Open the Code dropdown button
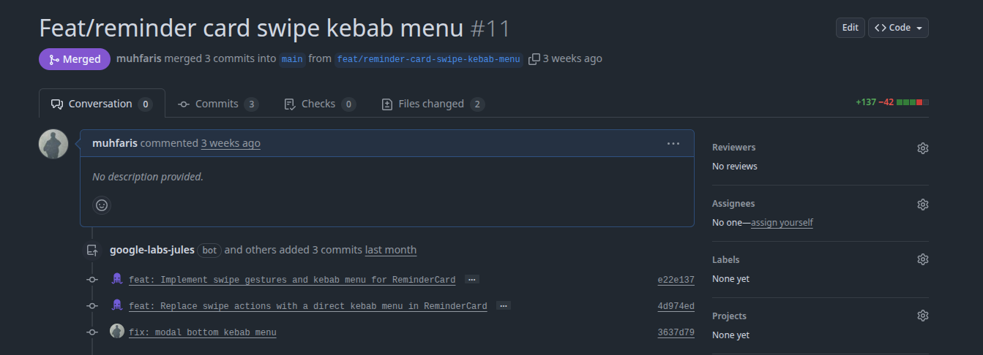This screenshot has height=355, width=983. pyautogui.click(x=898, y=28)
